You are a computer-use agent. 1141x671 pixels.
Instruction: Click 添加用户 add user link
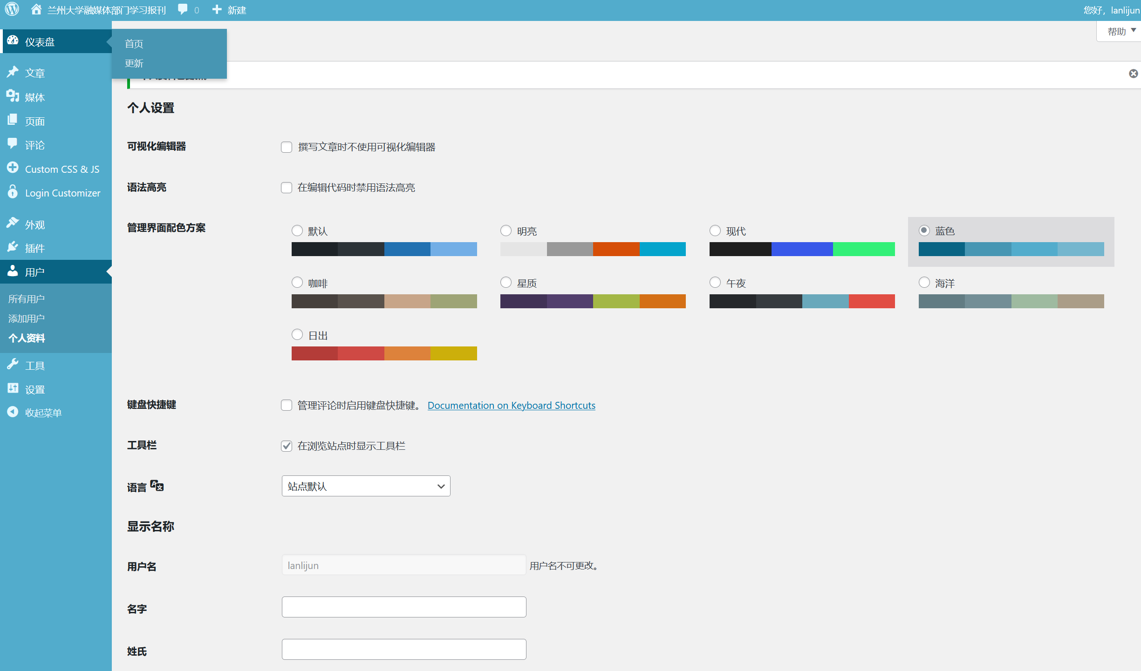pyautogui.click(x=27, y=317)
